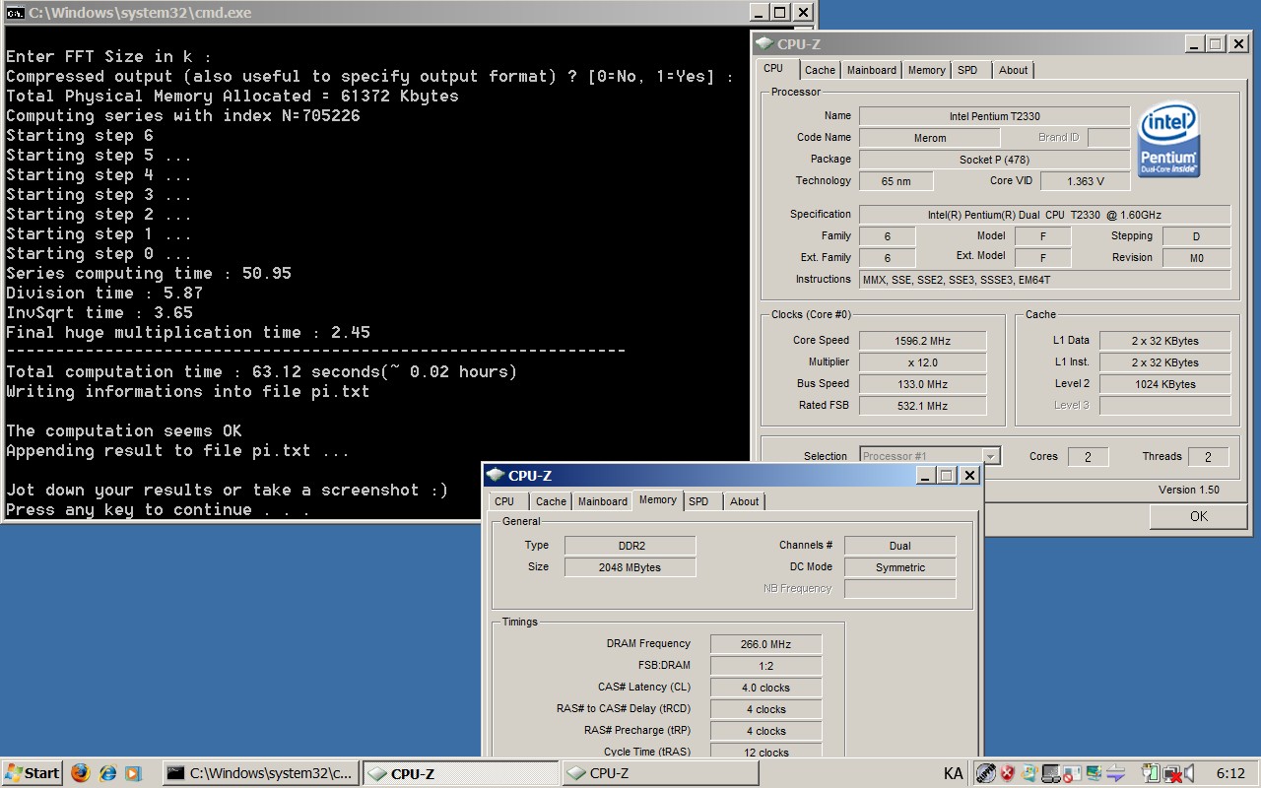Open the volume speaker tray icon
The height and width of the screenshot is (788, 1261).
click(1189, 773)
